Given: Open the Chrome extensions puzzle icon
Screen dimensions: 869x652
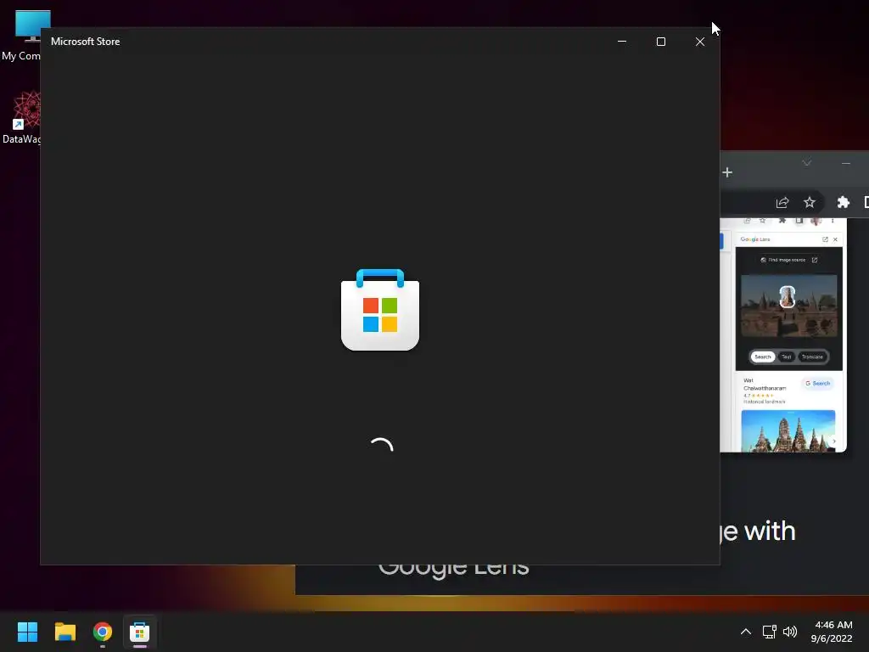Looking at the screenshot, I should click(x=843, y=202).
